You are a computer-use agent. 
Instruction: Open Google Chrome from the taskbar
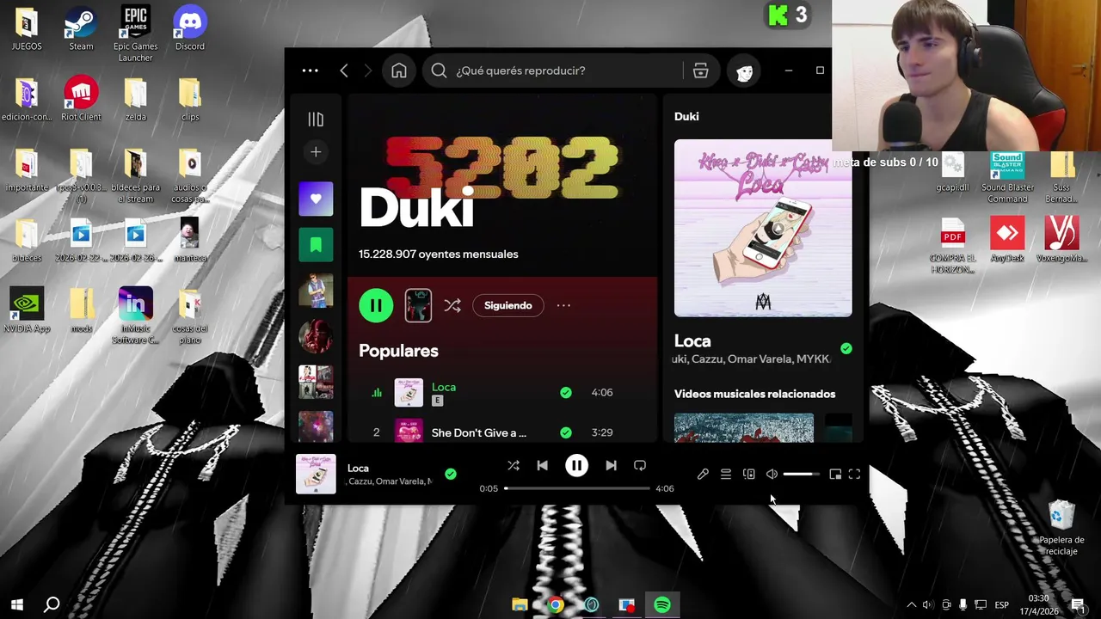pyautogui.click(x=556, y=605)
